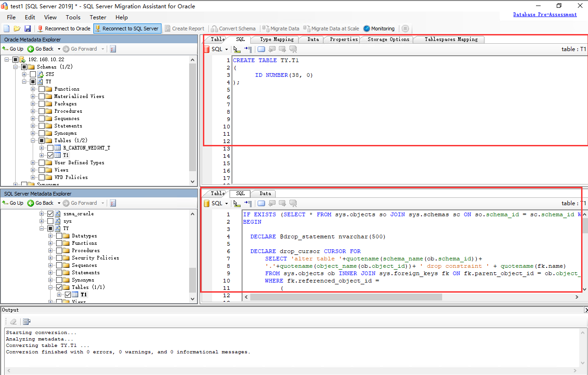This screenshot has width=588, height=375.
Task: Click the comment bubble icon in the Oracle SQL toolbar
Action: point(261,49)
